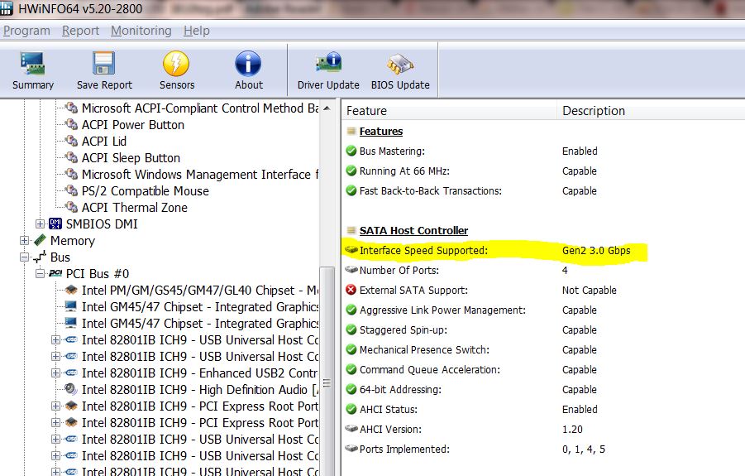Expand the Enhanced USB2 Controller node
Screen dimensions: 745x476
pos(55,373)
